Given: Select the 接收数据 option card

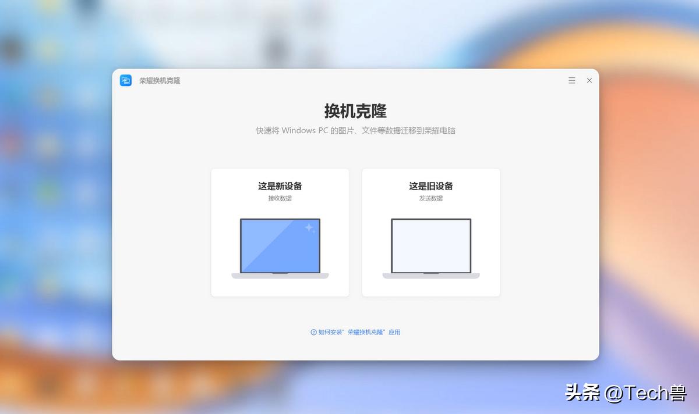Looking at the screenshot, I should (x=280, y=231).
